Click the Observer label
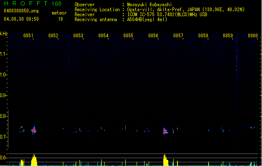 tap(85, 5)
